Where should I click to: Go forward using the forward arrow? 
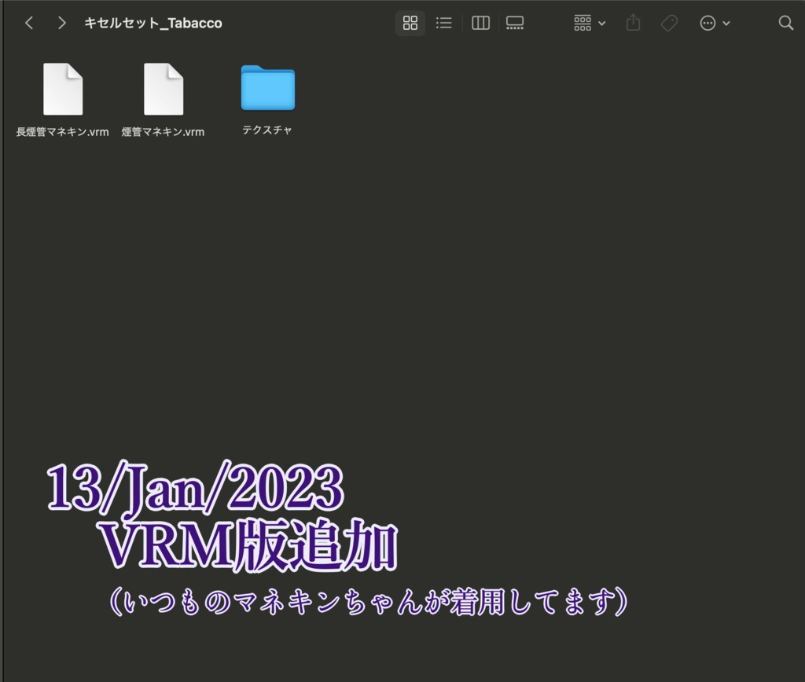(61, 23)
